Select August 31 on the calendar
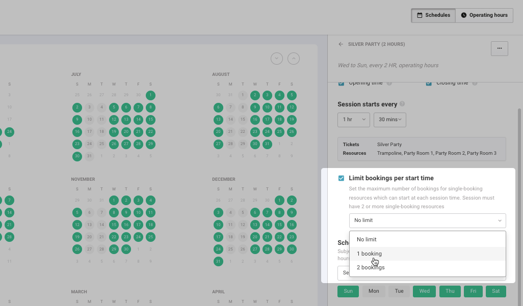The image size is (523, 306). pyautogui.click(x=267, y=144)
